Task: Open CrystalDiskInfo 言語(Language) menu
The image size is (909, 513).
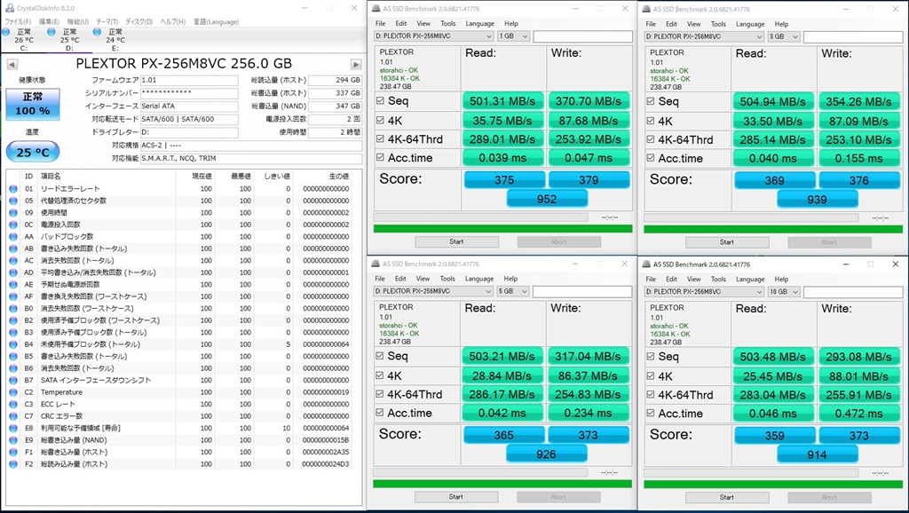Action: [217, 21]
